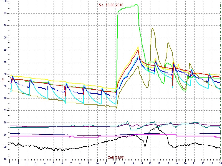Select the 75 label on temperature axis
Screen dimensions: 222x166
tap(4, 13)
